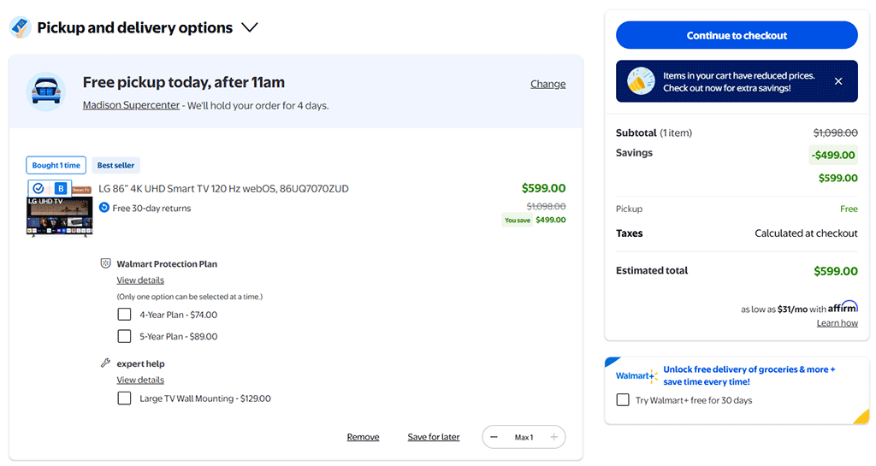The image size is (876, 466).
Task: Open the LG 86" 4K UHD Smart TV title
Action: (223, 189)
